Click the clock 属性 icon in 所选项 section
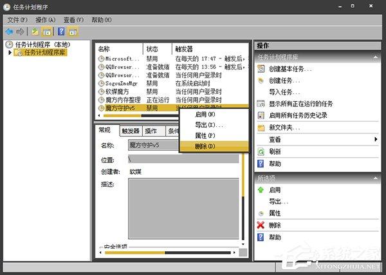The image size is (386, 275). [x=261, y=213]
